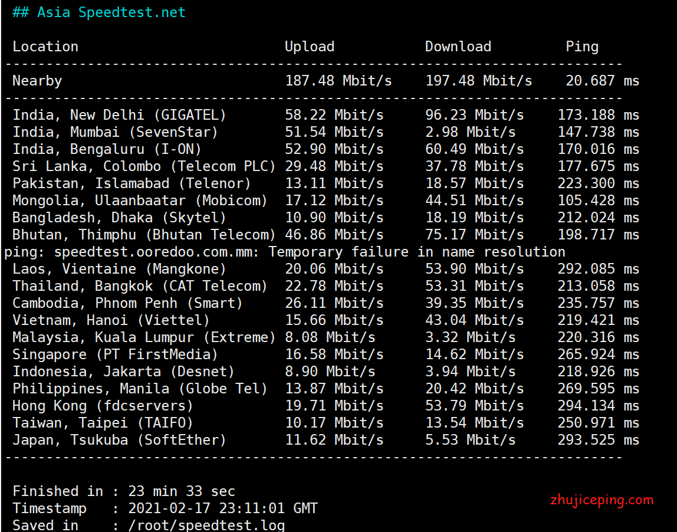Click Nearby ping value 20.687 ms
Screen dimensions: 677x532
pyautogui.click(x=602, y=81)
